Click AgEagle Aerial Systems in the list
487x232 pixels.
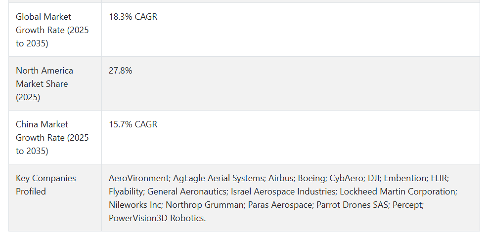coord(219,178)
